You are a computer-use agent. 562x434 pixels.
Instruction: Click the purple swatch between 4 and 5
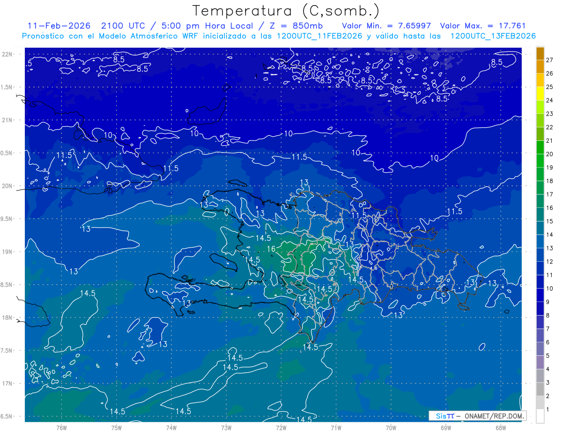[540, 362]
